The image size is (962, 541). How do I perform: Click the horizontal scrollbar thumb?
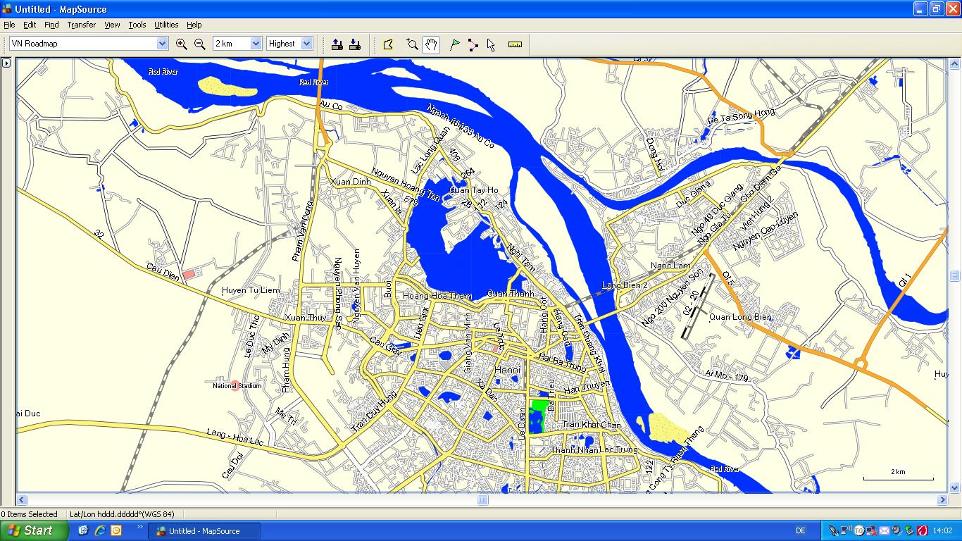coord(482,500)
